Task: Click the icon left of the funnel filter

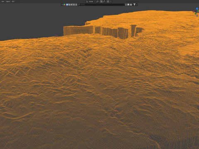Action: pos(131,5)
